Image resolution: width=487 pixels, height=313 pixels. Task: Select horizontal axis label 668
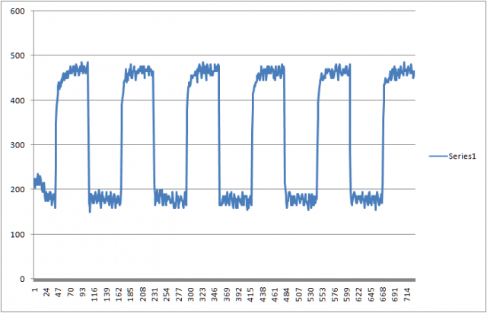387,295
